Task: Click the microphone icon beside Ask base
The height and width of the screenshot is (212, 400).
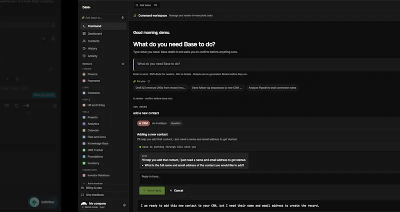Action: (x=122, y=17)
